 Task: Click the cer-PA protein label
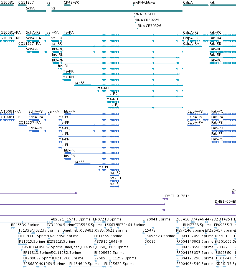pos(53,111)
